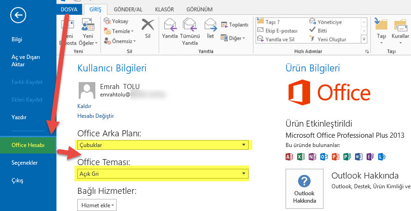Image resolution: width=411 pixels, height=211 pixels.
Task: Click the user profile picture placeholder
Action: [x=87, y=90]
